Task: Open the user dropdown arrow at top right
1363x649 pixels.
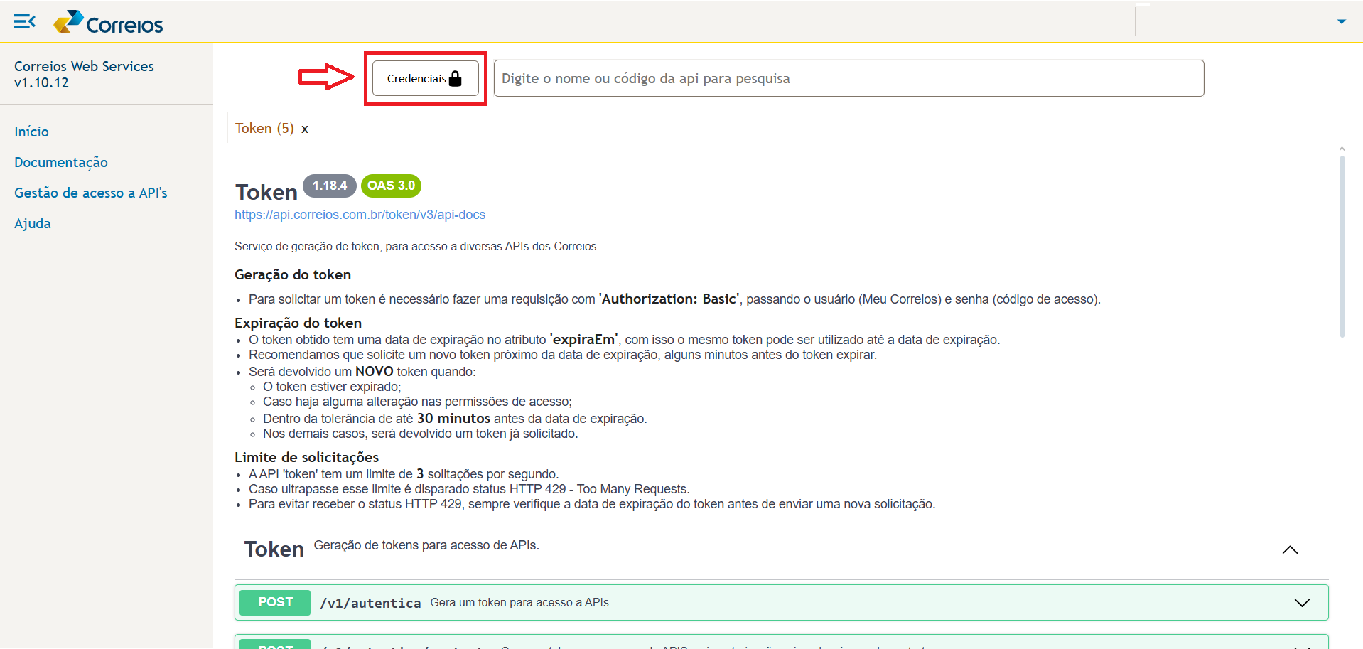Action: [x=1341, y=21]
